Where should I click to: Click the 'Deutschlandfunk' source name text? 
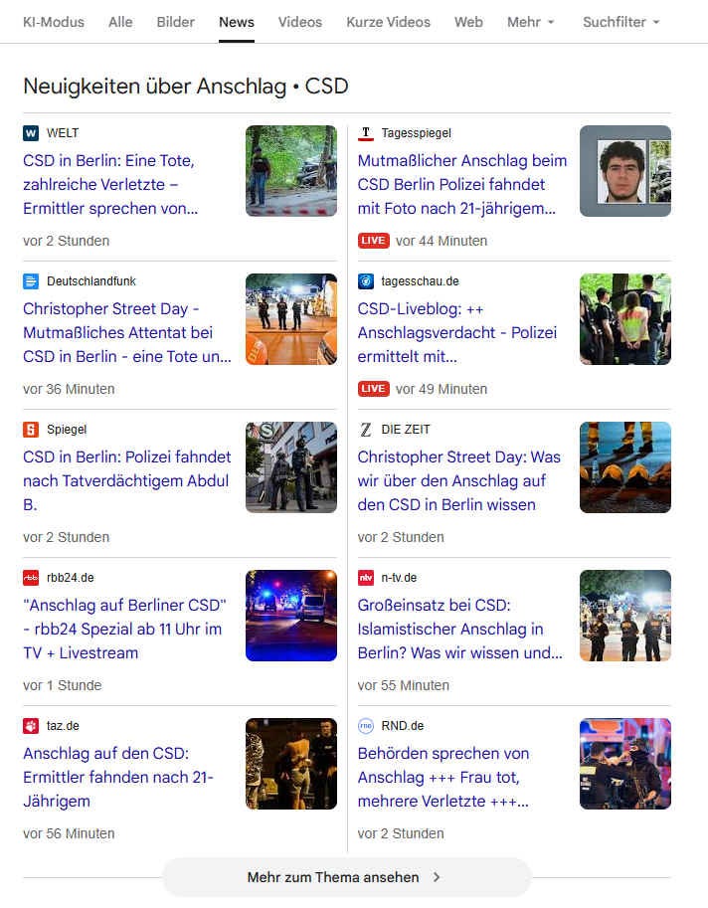click(91, 281)
